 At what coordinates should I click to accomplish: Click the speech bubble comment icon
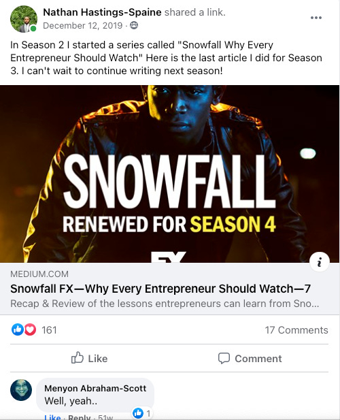click(224, 358)
